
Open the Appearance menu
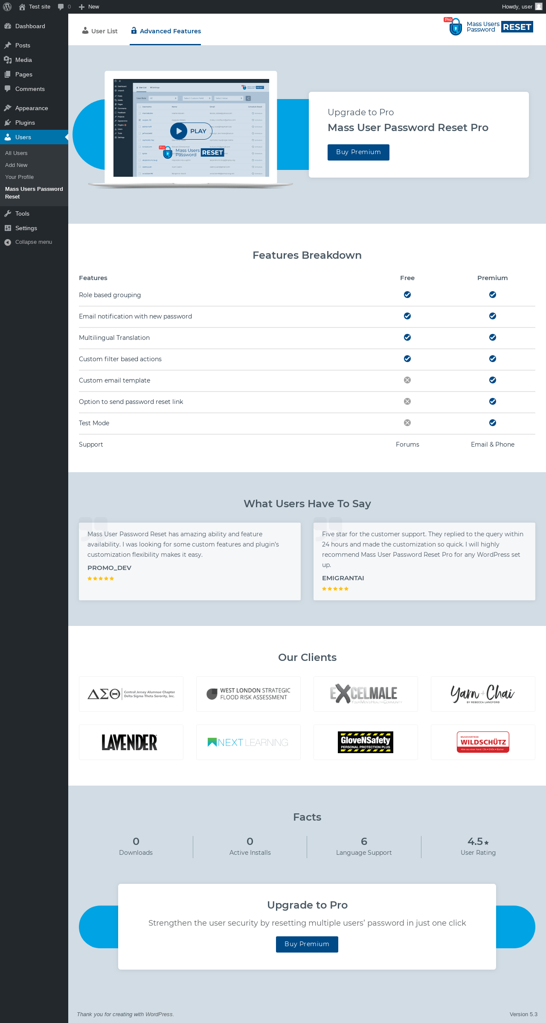tap(34, 108)
